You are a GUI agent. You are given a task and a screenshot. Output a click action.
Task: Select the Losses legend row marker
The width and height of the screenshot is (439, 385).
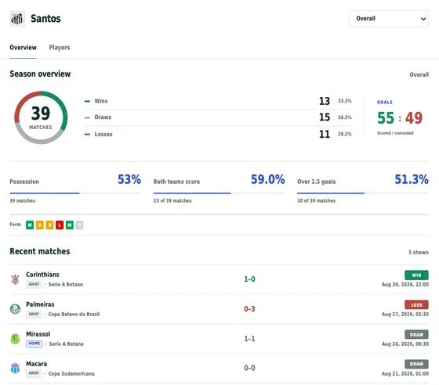click(x=87, y=135)
